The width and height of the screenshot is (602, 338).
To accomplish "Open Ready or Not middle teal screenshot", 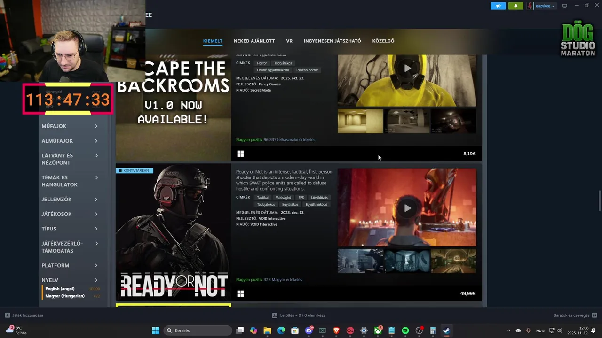I will (x=407, y=261).
